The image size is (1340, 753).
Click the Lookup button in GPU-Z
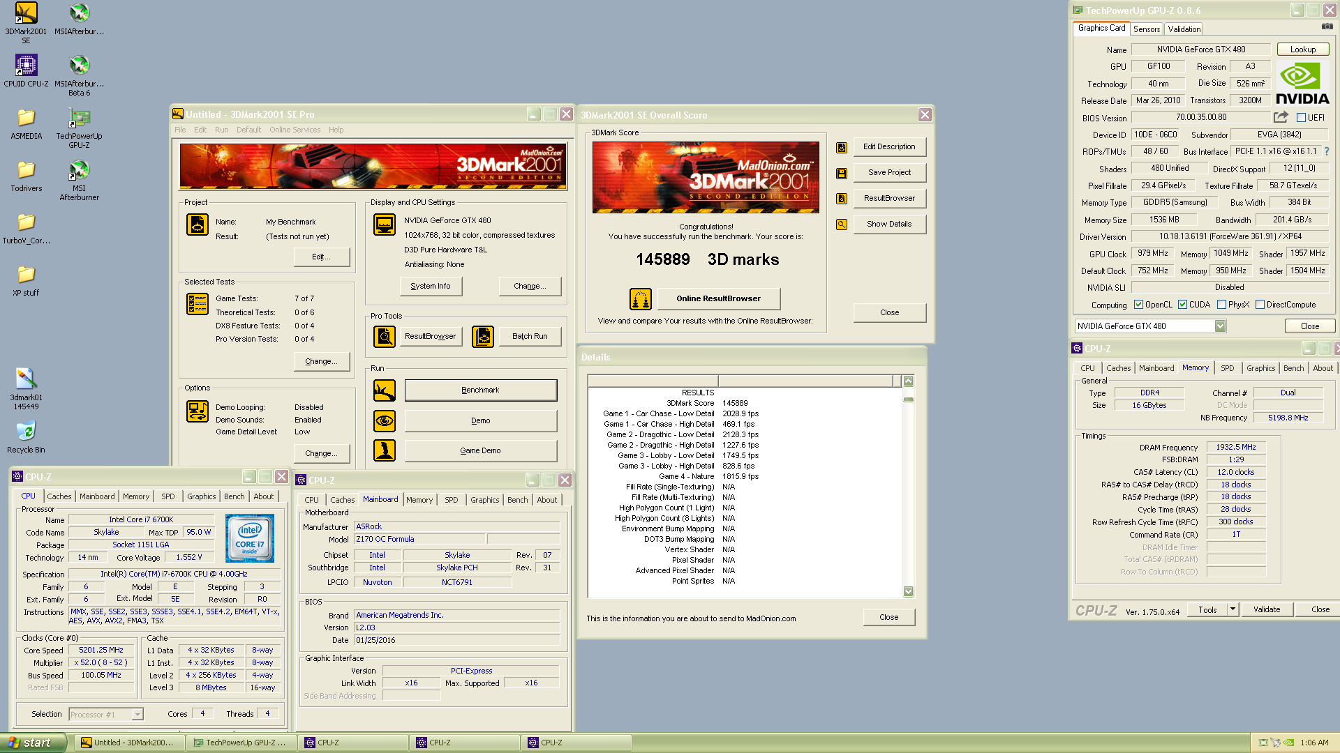(1302, 50)
